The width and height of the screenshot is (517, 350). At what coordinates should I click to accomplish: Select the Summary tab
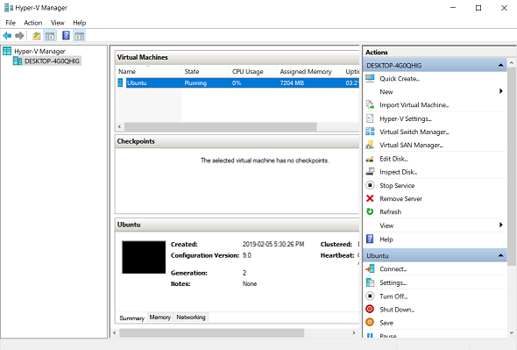coord(132,318)
